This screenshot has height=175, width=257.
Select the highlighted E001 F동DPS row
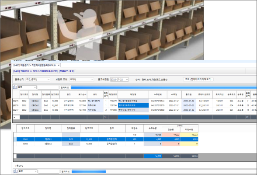[108, 139]
